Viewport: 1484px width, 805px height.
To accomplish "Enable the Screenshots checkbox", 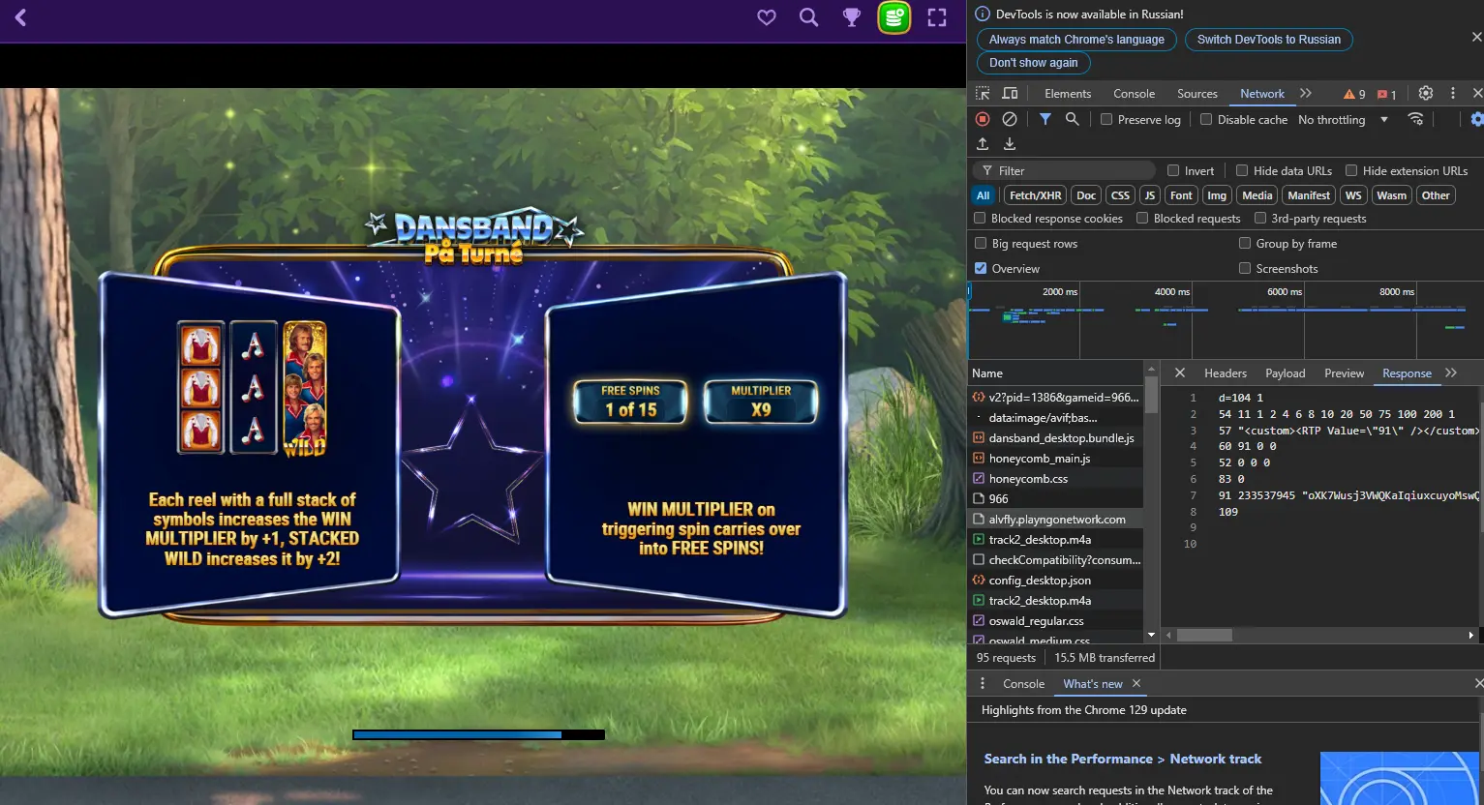I will pos(1245,268).
